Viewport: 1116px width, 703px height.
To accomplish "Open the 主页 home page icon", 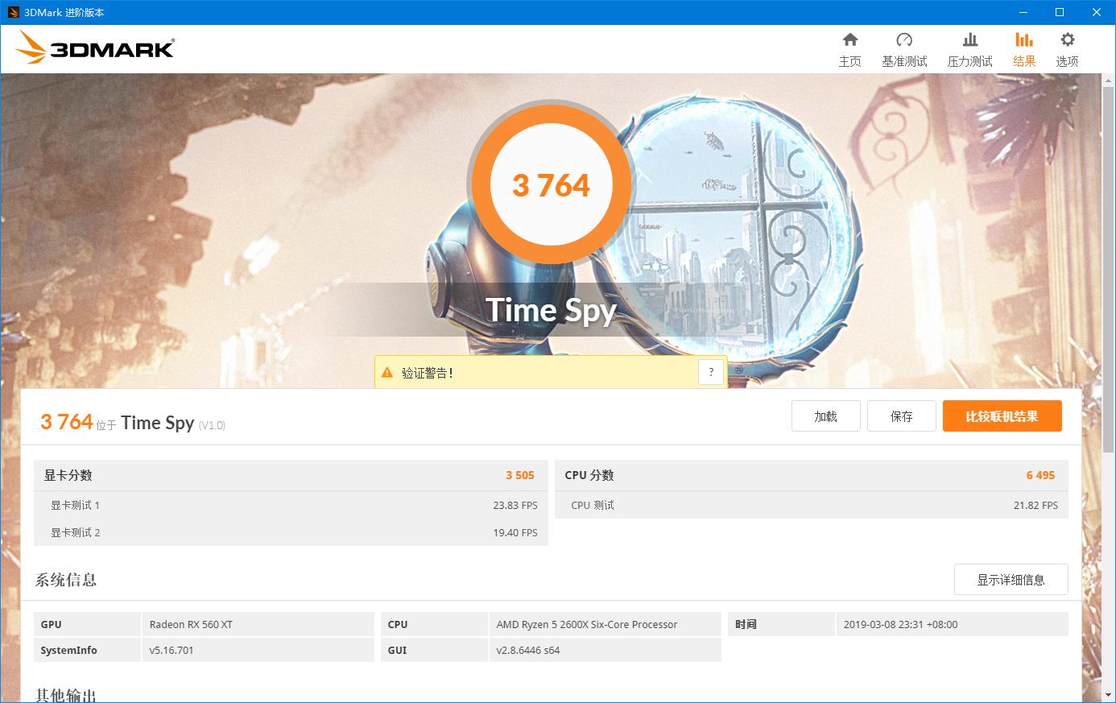I will [850, 48].
